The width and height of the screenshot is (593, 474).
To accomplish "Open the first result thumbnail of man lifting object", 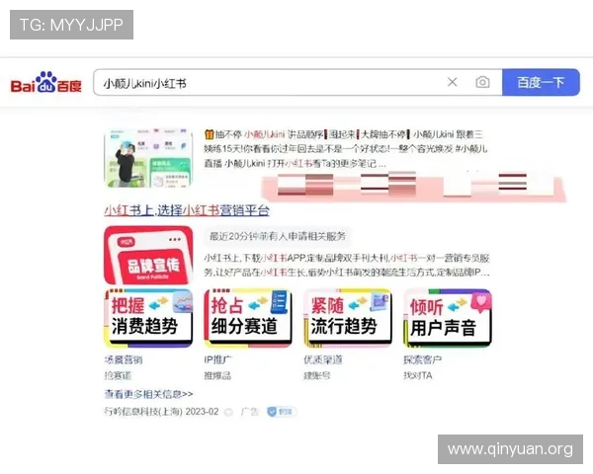I will 148,158.
